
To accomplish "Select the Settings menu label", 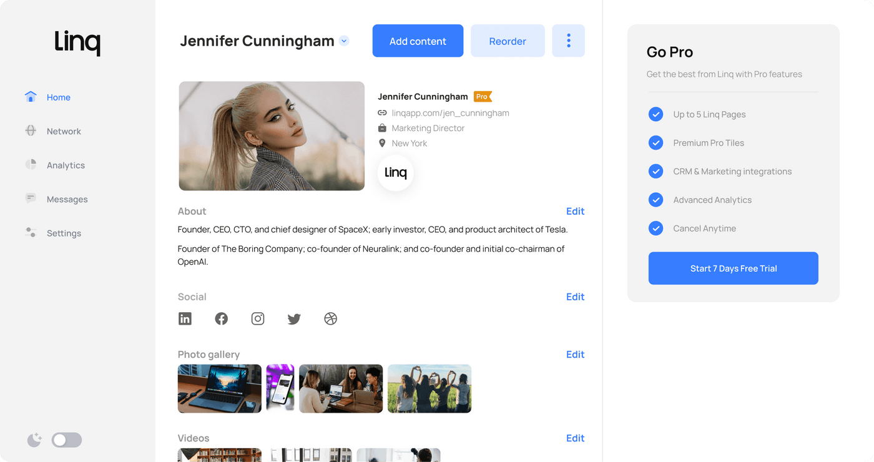I will pos(64,233).
